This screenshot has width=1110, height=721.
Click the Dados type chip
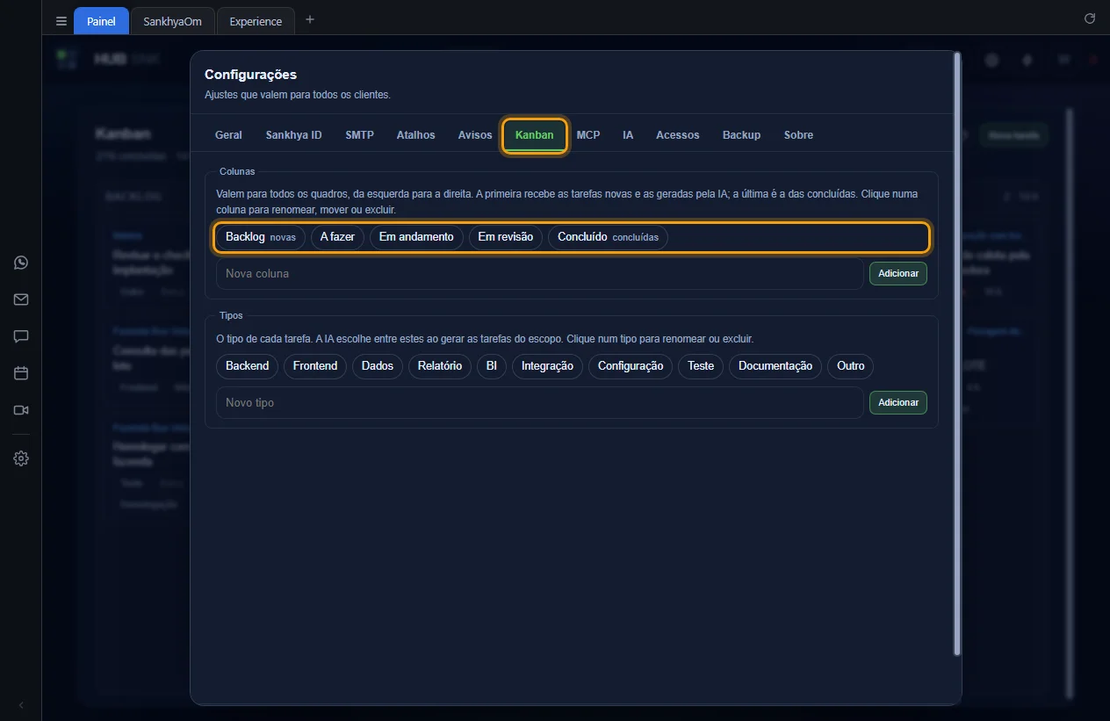coord(378,366)
